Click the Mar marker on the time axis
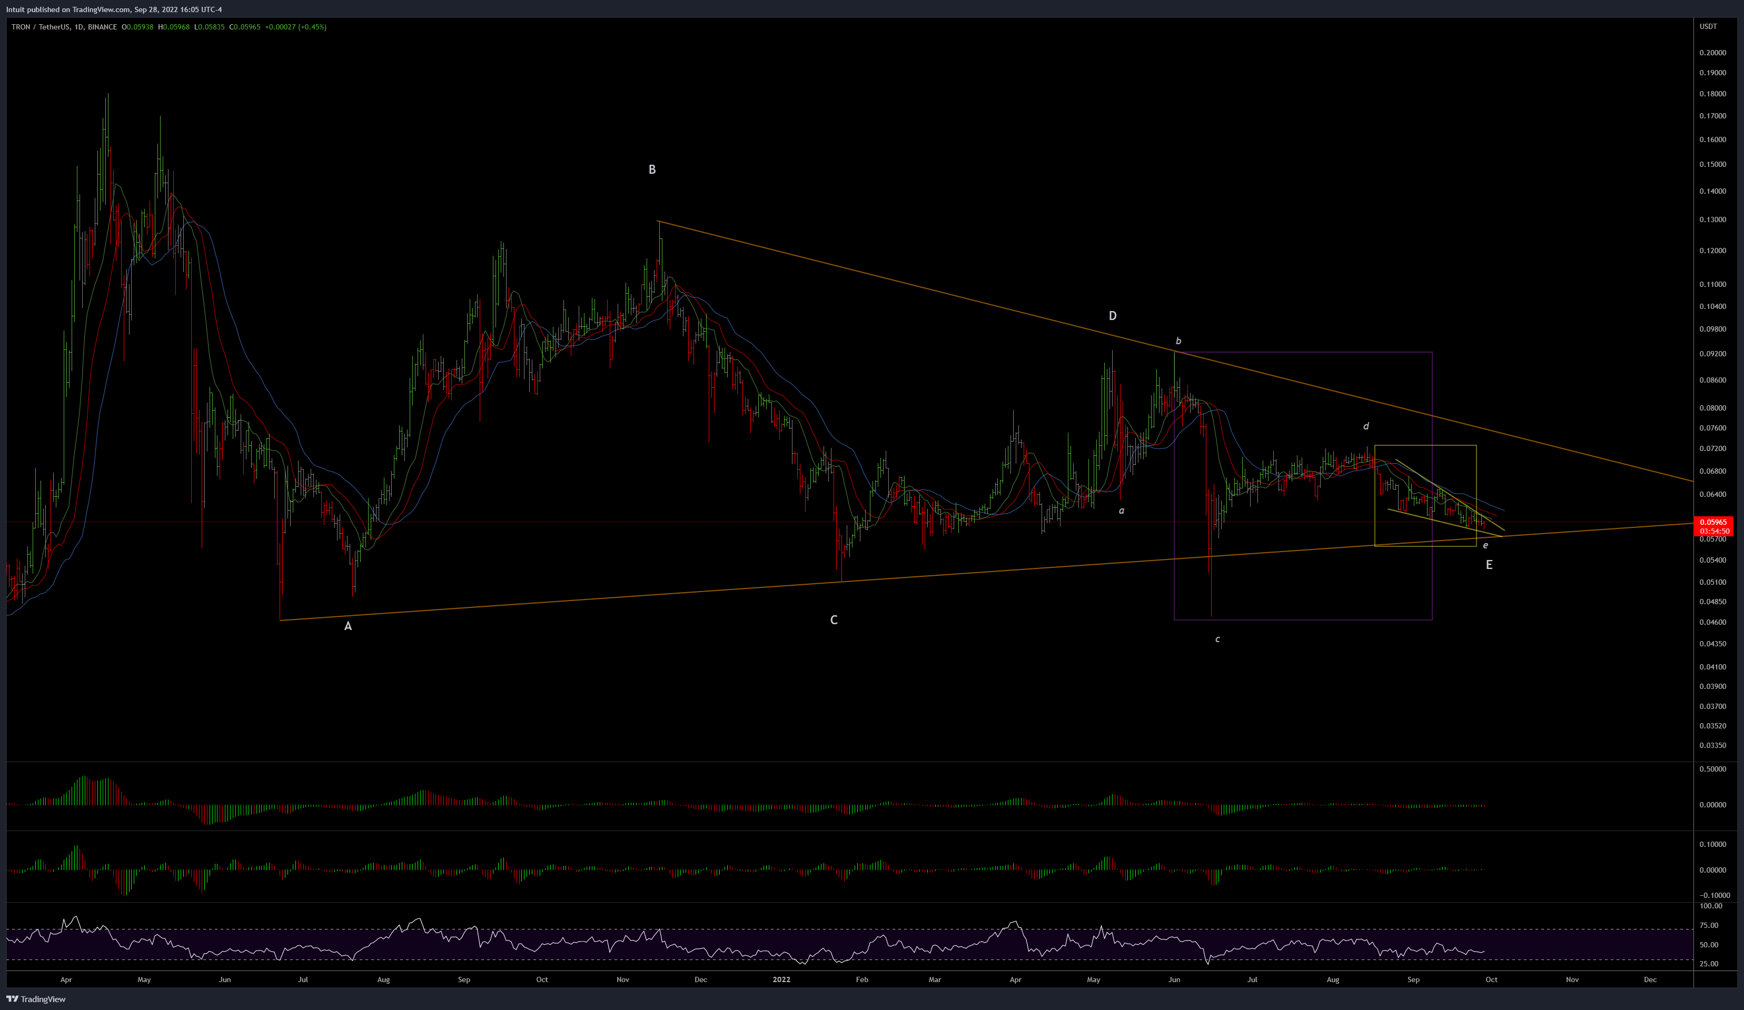This screenshot has width=1744, height=1010. click(x=935, y=979)
